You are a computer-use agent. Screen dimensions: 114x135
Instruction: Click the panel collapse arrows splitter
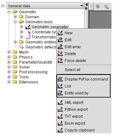[86, 7]
